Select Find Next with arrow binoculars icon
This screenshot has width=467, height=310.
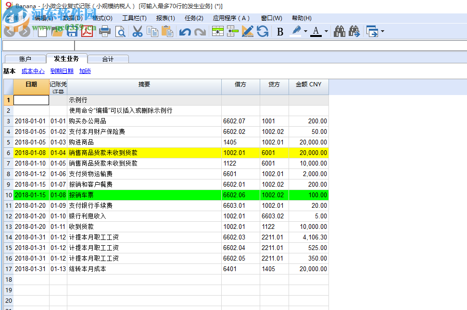[353, 31]
